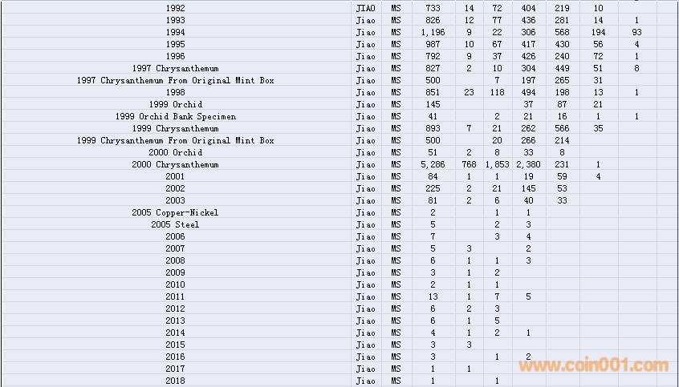
Task: Select the 93 cell in the 1994 row
Action: (636, 32)
